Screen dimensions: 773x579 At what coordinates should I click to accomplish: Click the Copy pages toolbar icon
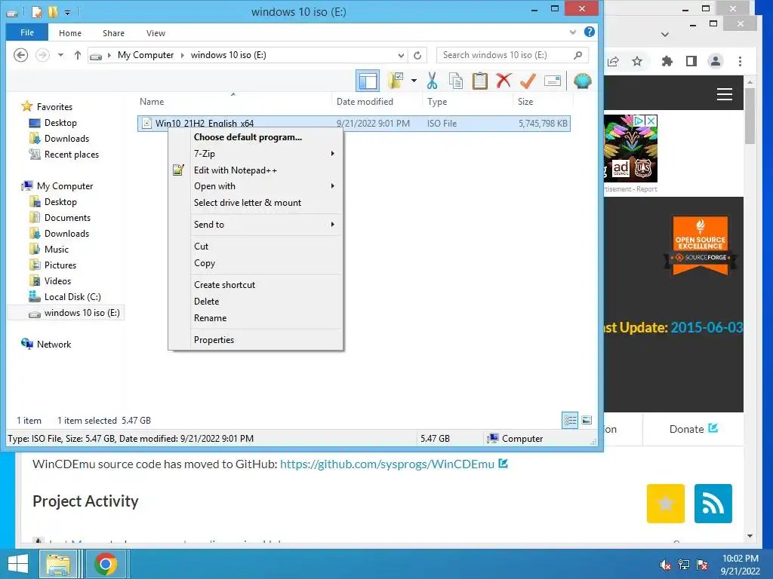coord(456,81)
